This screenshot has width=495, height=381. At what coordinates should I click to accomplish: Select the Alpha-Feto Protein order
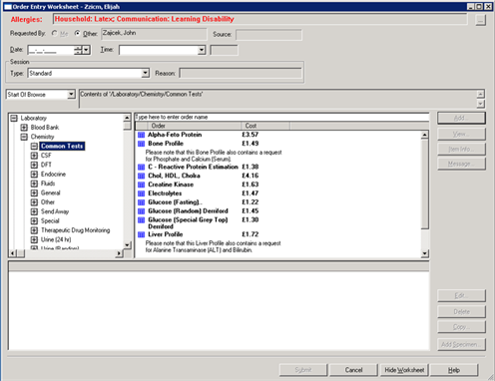click(x=175, y=135)
